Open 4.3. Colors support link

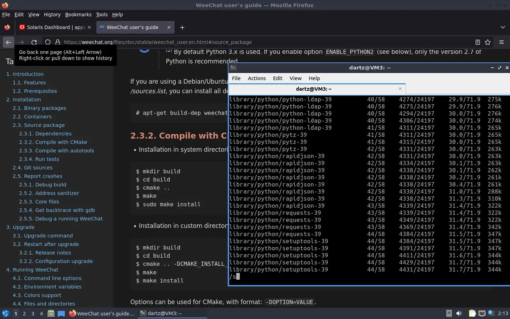click(37, 295)
